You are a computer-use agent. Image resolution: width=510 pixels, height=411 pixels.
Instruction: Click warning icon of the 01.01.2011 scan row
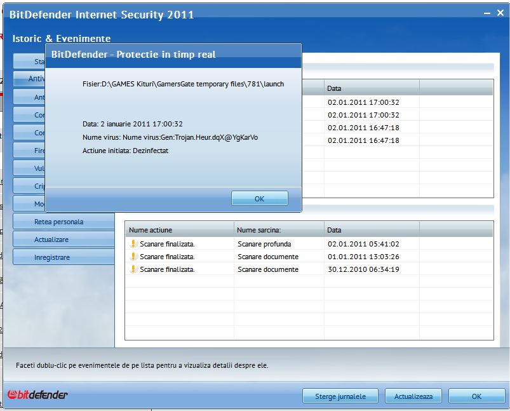(133, 257)
